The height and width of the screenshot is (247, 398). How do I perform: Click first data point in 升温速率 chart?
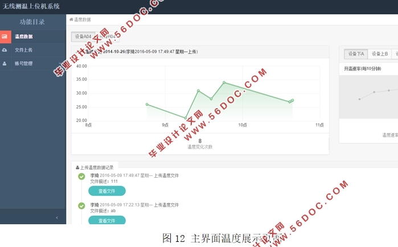click(x=359, y=99)
